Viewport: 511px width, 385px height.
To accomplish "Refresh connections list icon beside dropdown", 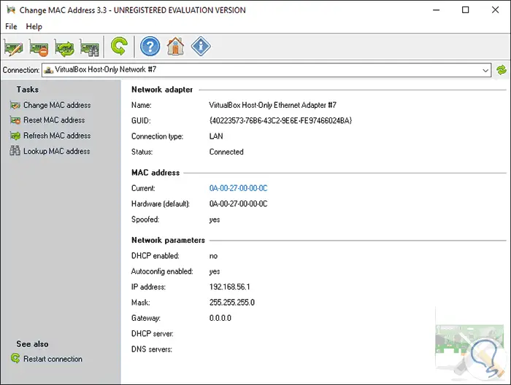I will coord(502,70).
